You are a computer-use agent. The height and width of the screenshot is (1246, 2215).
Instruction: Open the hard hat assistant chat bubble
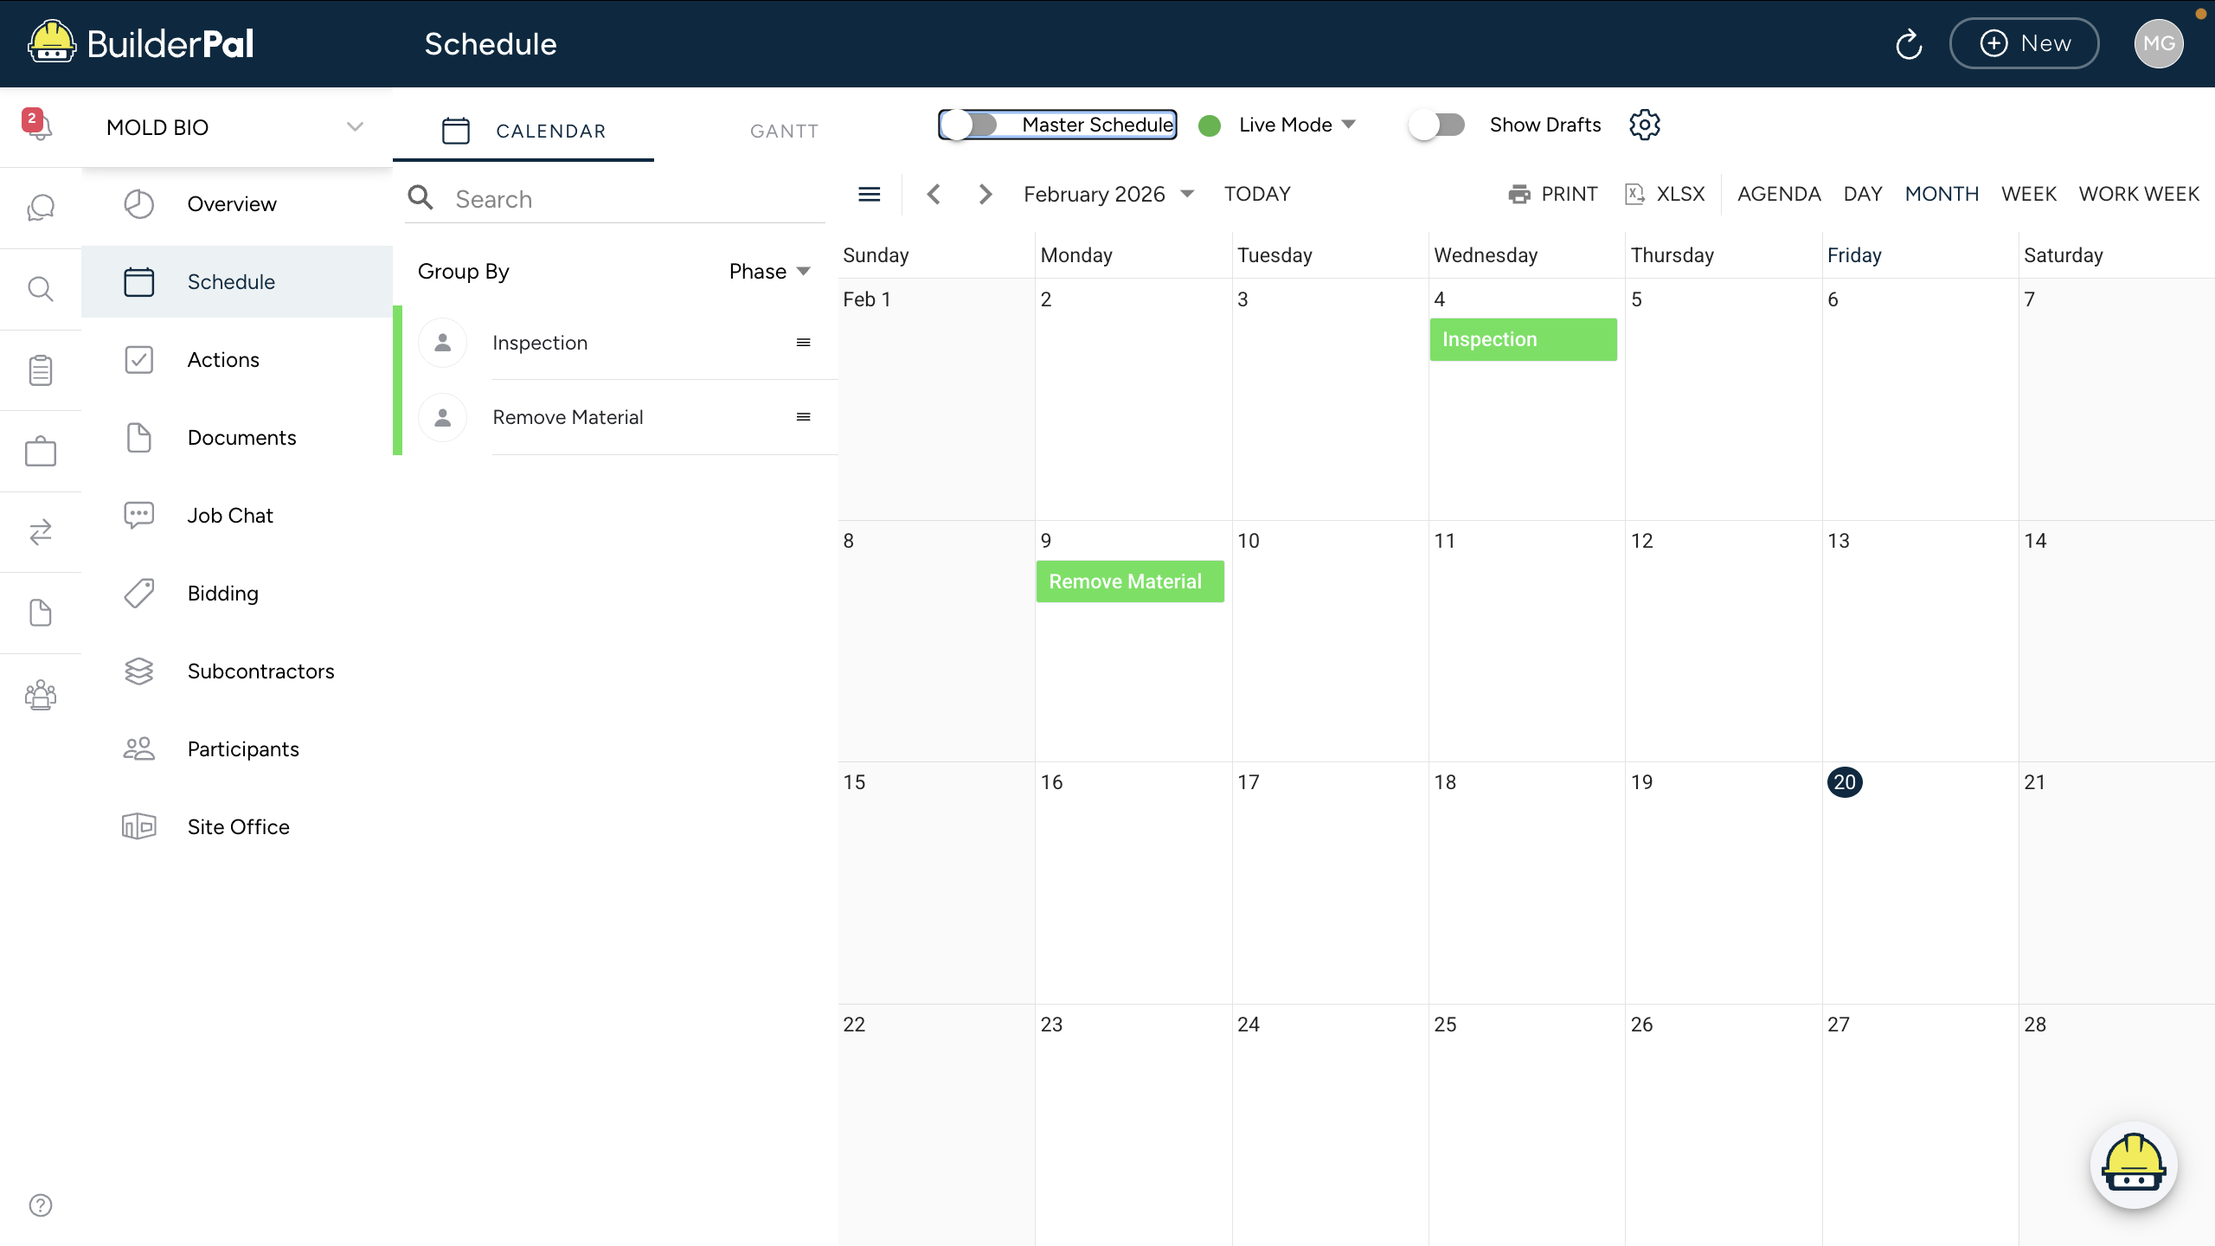tap(2133, 1165)
